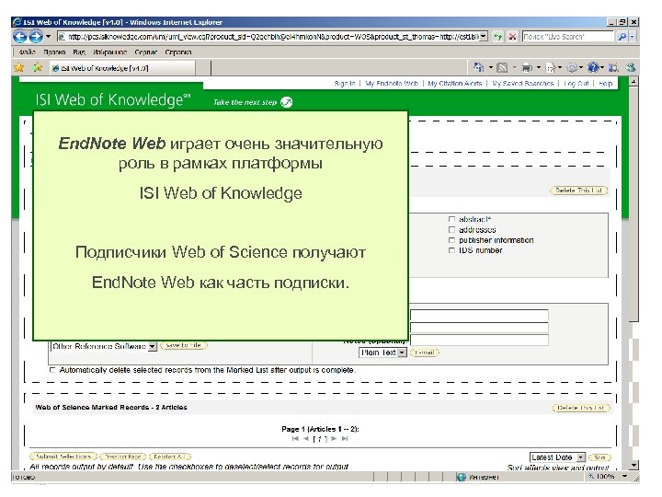Open the Избранное menu
The height and width of the screenshot is (497, 662).
pyautogui.click(x=109, y=52)
